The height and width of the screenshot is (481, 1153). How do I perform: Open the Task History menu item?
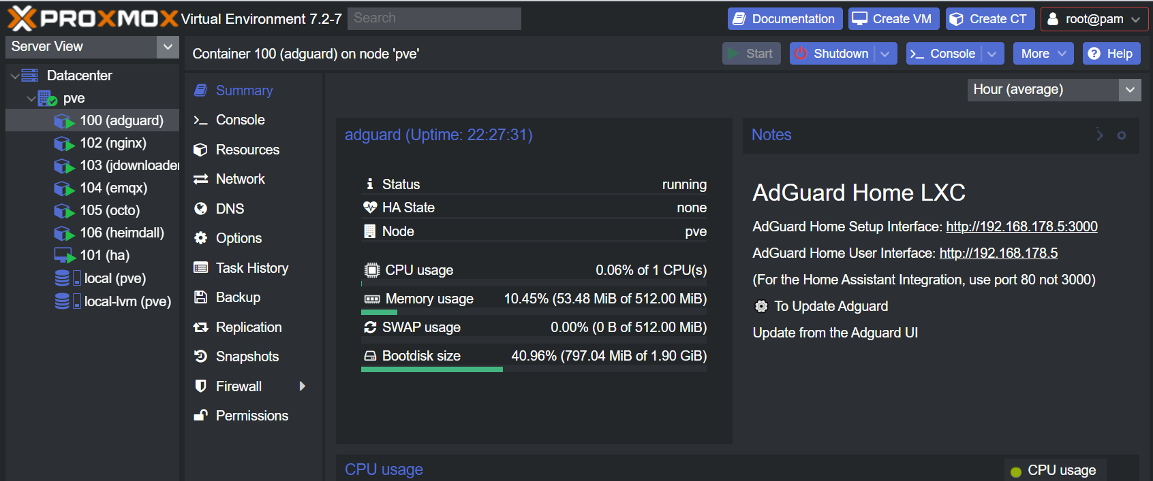pos(252,268)
